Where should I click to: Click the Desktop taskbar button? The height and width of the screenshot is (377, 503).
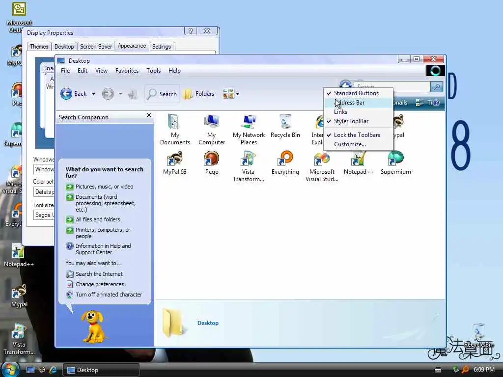coord(101,370)
